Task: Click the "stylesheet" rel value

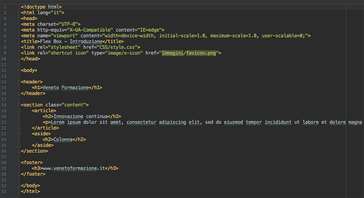Action: point(64,47)
